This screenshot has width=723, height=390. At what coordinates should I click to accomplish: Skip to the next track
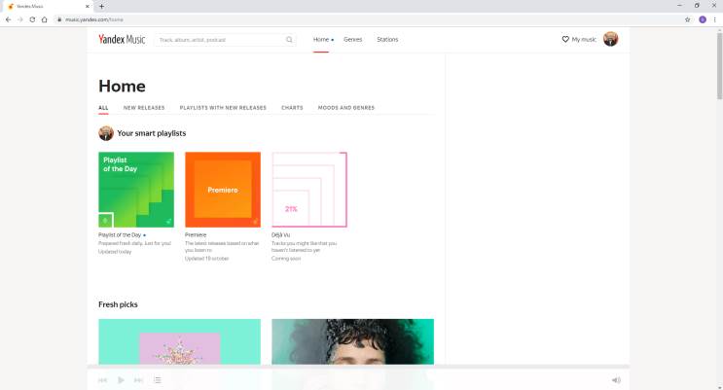(138, 380)
